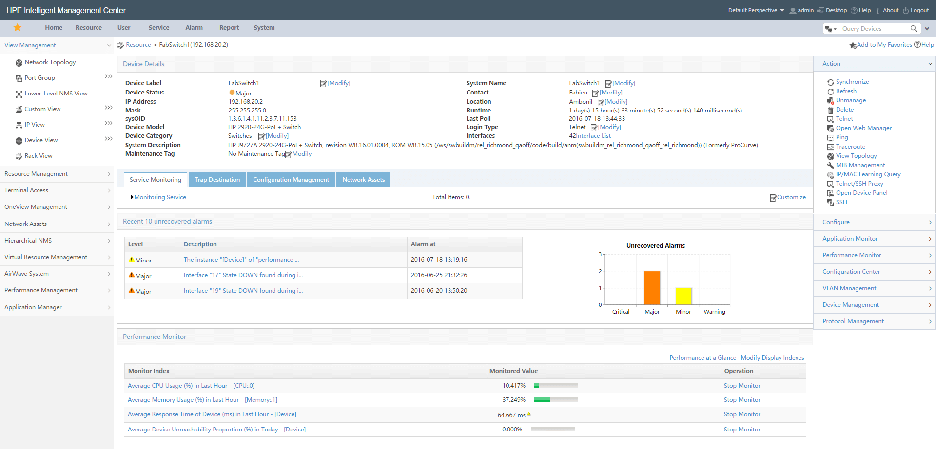Open the Report menu
The height and width of the screenshot is (449, 936).
229,28
